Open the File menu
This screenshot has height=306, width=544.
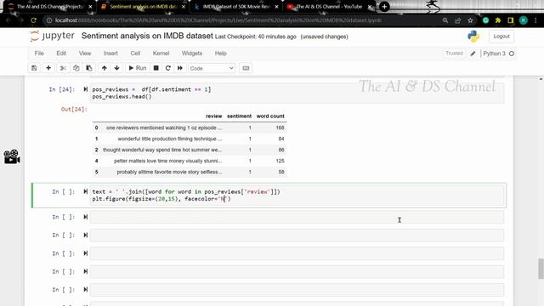[39, 54]
